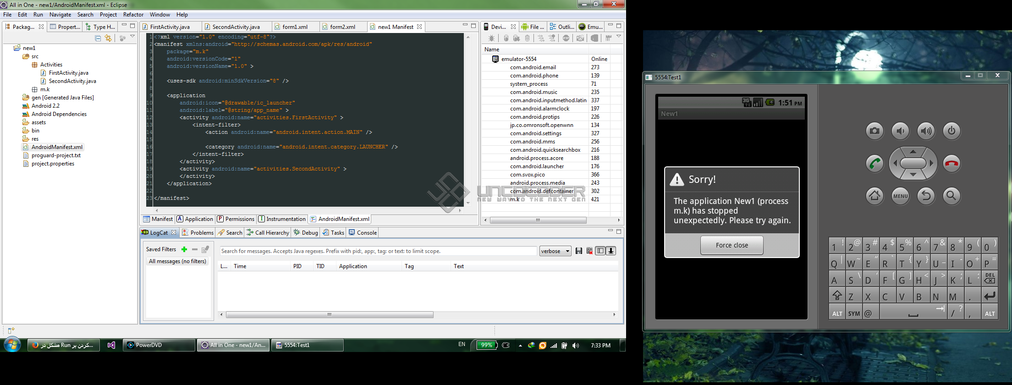Click Cause GC trash can icon
The height and width of the screenshot is (385, 1012).
[x=528, y=38]
